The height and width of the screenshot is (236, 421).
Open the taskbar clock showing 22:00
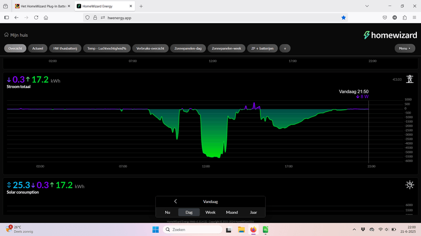click(x=408, y=229)
